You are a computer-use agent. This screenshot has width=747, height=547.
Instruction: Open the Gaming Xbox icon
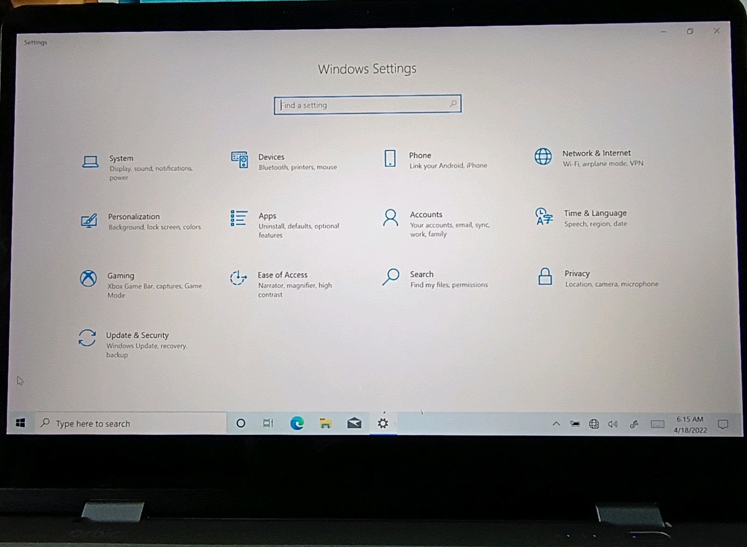[88, 279]
